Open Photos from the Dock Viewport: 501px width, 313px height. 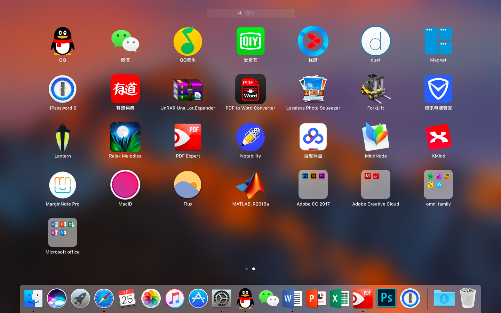[151, 298]
